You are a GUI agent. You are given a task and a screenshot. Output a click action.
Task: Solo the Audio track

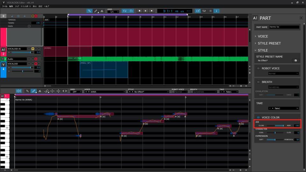pyautogui.click(x=36, y=59)
